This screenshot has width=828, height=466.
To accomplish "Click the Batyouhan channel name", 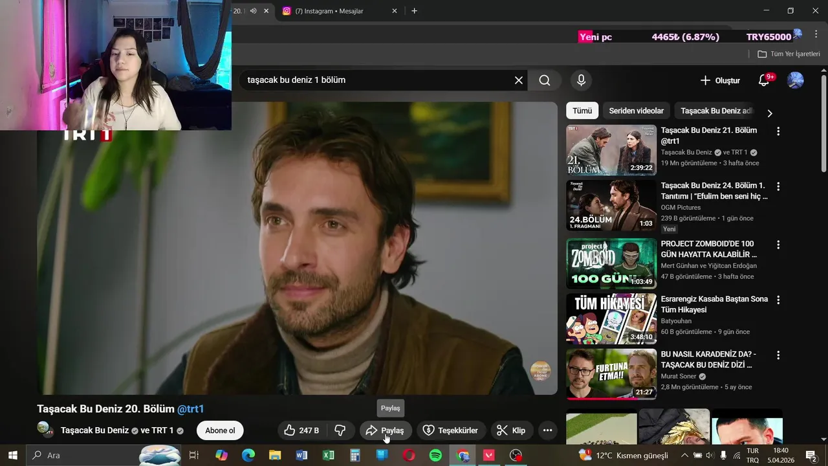I will 676,321.
